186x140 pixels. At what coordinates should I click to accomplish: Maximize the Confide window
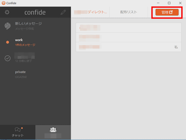click(169, 3)
